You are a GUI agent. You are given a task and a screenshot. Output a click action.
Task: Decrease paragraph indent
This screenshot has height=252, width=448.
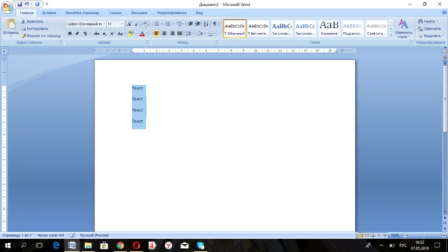(190, 24)
